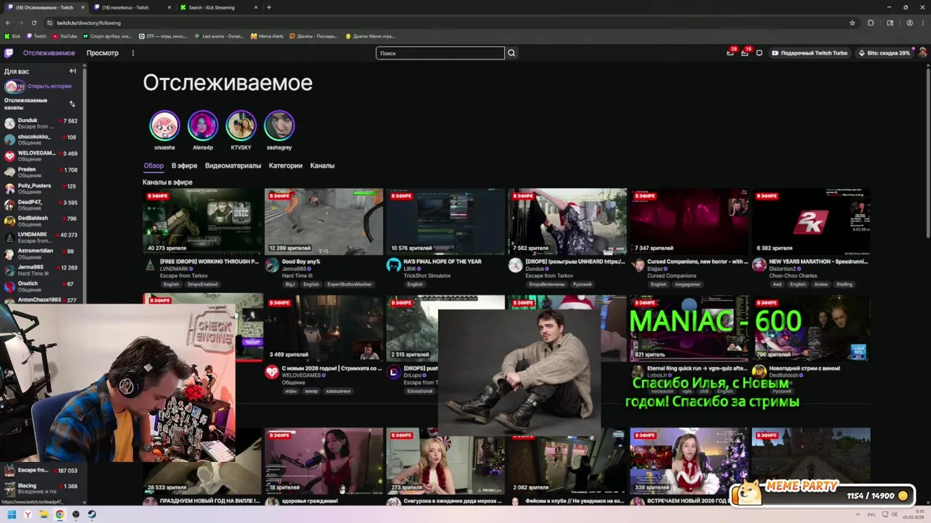Image resolution: width=931 pixels, height=523 pixels.
Task: Click the Поиск search field
Action: click(440, 53)
